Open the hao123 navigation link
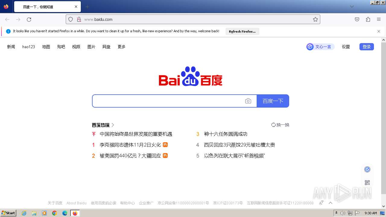Screen dimensions: 386x217 pos(29,47)
